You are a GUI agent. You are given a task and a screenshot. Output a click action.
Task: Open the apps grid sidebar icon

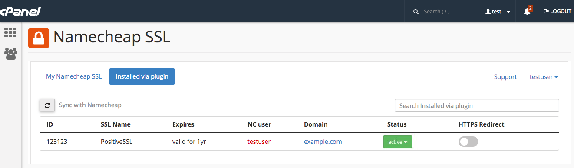point(10,32)
